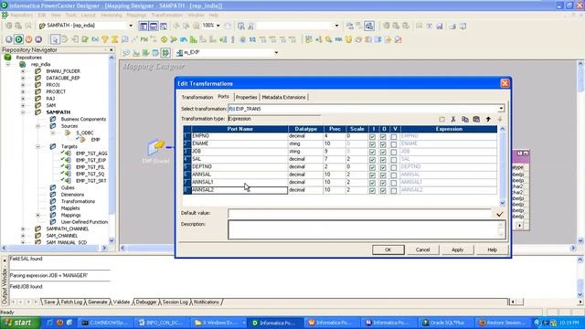Open the Business Components folder icon
Screen dimensions: 585x329
(x=53, y=119)
